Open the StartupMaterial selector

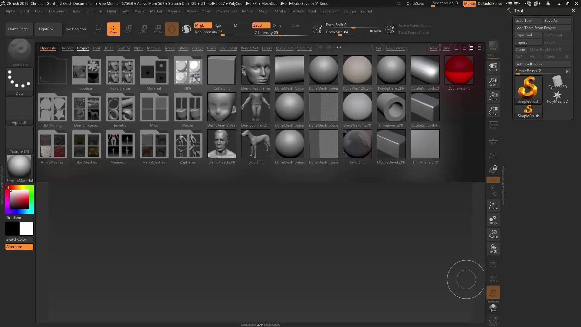[x=19, y=169]
